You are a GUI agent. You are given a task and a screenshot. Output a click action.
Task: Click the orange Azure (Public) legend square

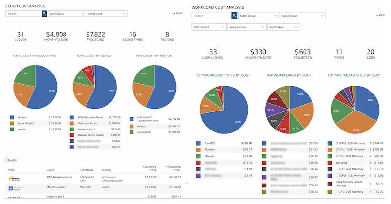(x=13, y=124)
